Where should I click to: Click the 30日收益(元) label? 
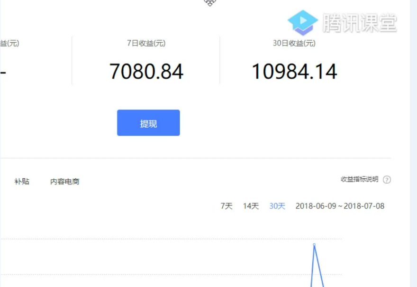pos(294,43)
